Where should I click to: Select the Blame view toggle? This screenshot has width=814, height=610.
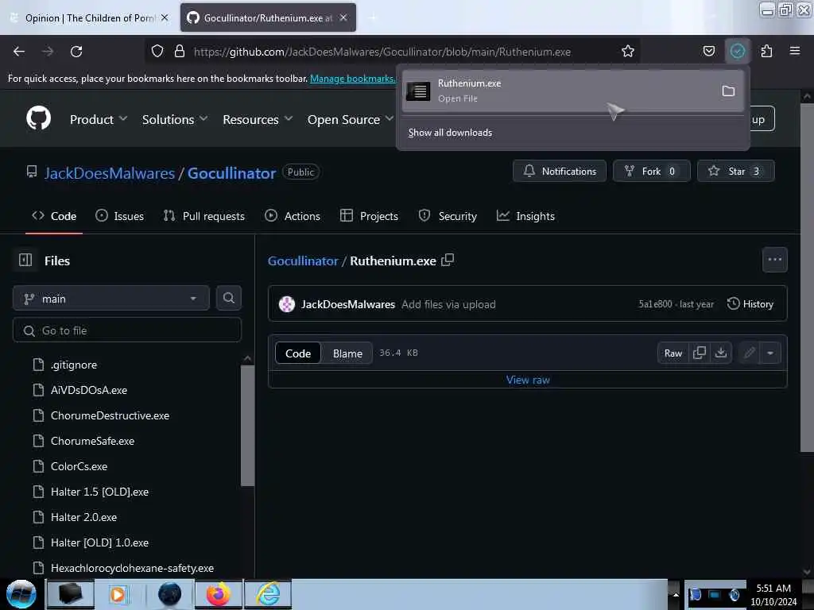click(347, 353)
